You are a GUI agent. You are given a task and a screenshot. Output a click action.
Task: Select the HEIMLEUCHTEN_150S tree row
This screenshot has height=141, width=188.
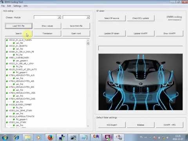22,93
